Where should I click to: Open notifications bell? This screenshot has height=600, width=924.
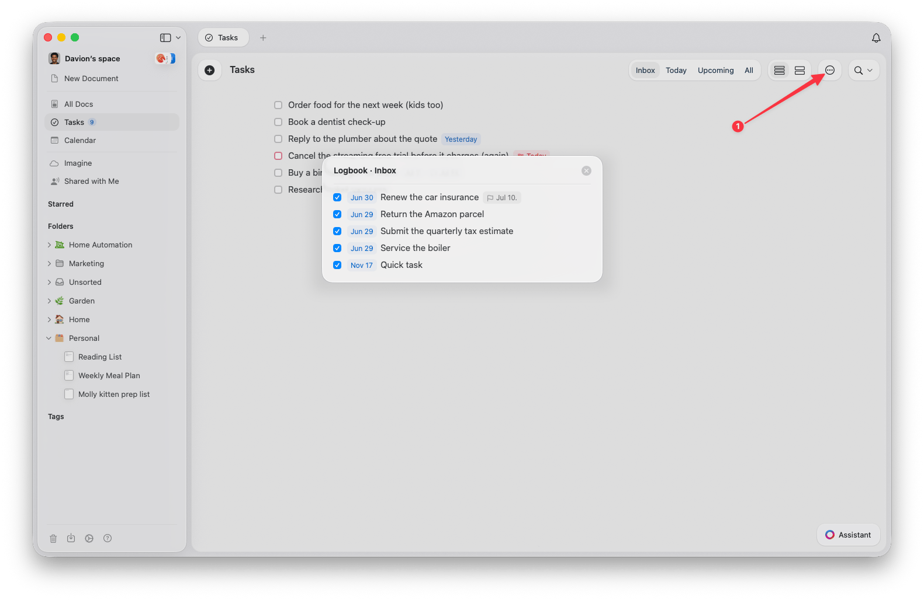point(875,38)
